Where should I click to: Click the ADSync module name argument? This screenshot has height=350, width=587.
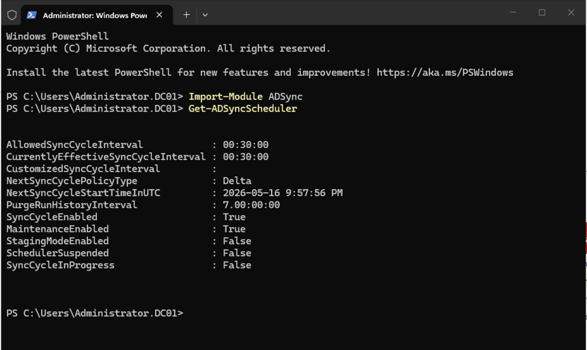tap(285, 96)
